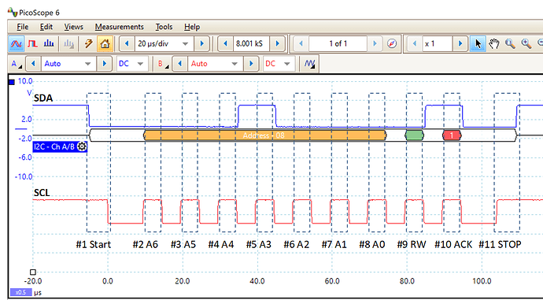
Task: Toggle Channel A options button
Action: pos(17,64)
